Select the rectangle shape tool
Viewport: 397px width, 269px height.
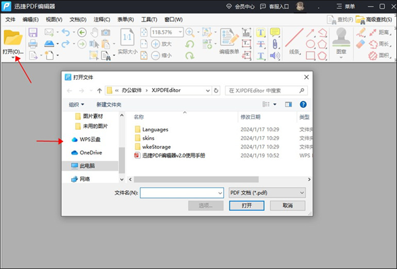310,56
